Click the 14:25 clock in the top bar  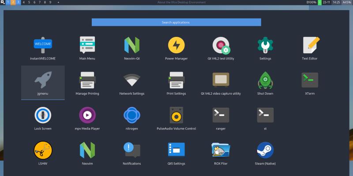pos(336,2)
